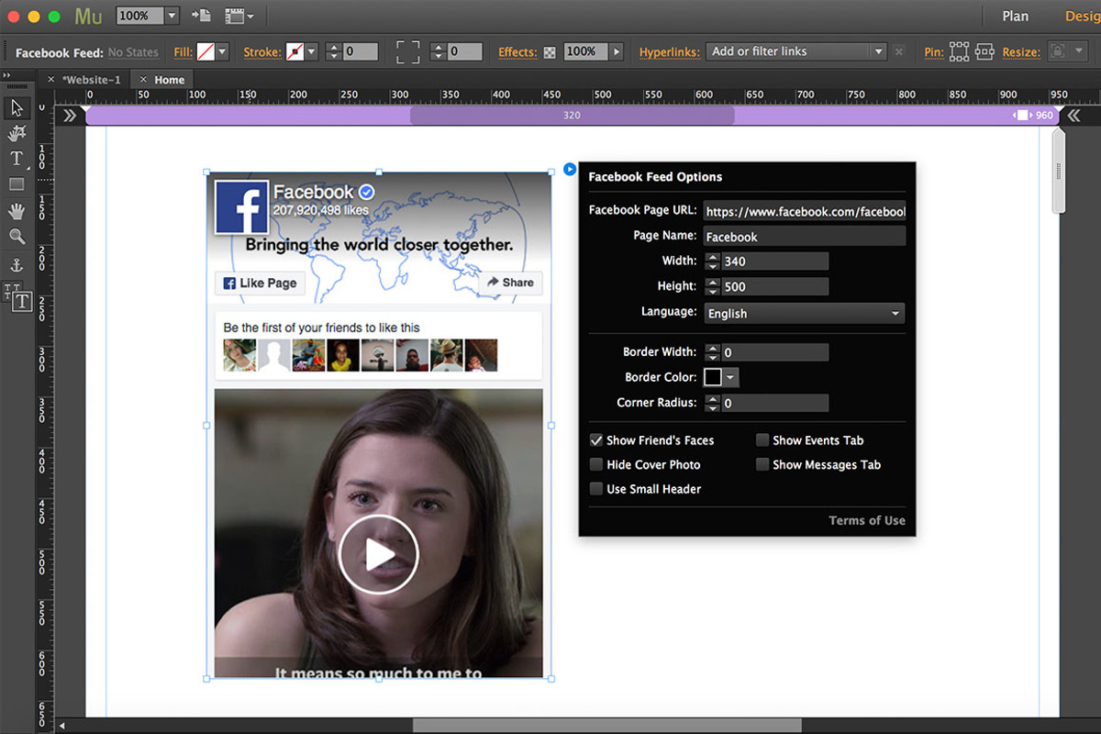This screenshot has width=1101, height=734.
Task: Enable Show Messages Tab checkbox
Action: [x=762, y=465]
